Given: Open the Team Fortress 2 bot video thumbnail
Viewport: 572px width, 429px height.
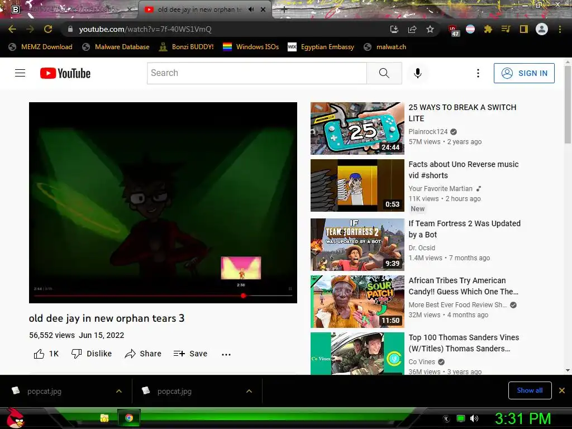Looking at the screenshot, I should [x=357, y=245].
